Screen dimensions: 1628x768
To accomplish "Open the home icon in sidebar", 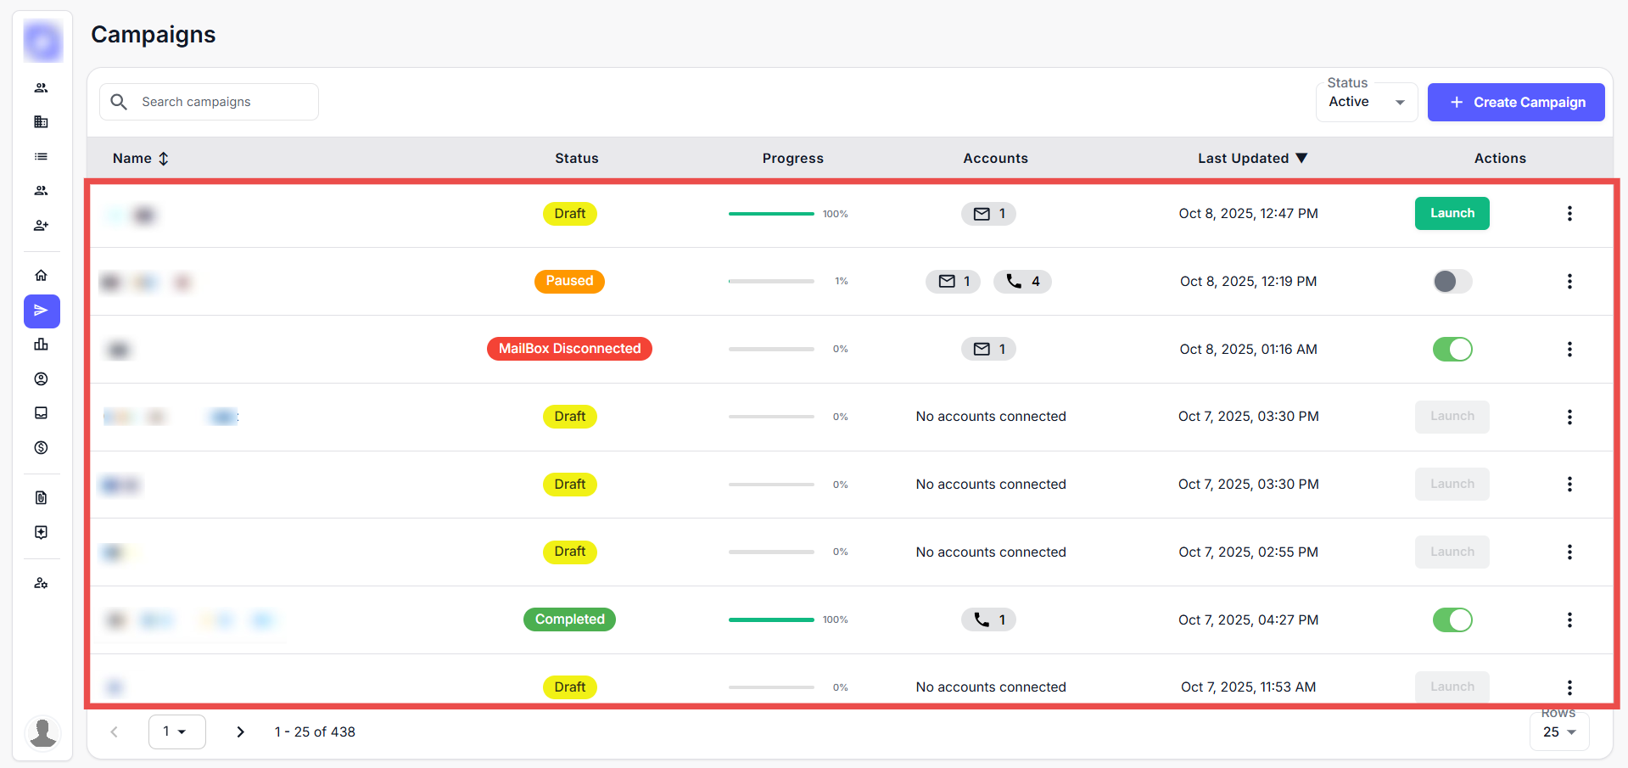I will [x=41, y=276].
